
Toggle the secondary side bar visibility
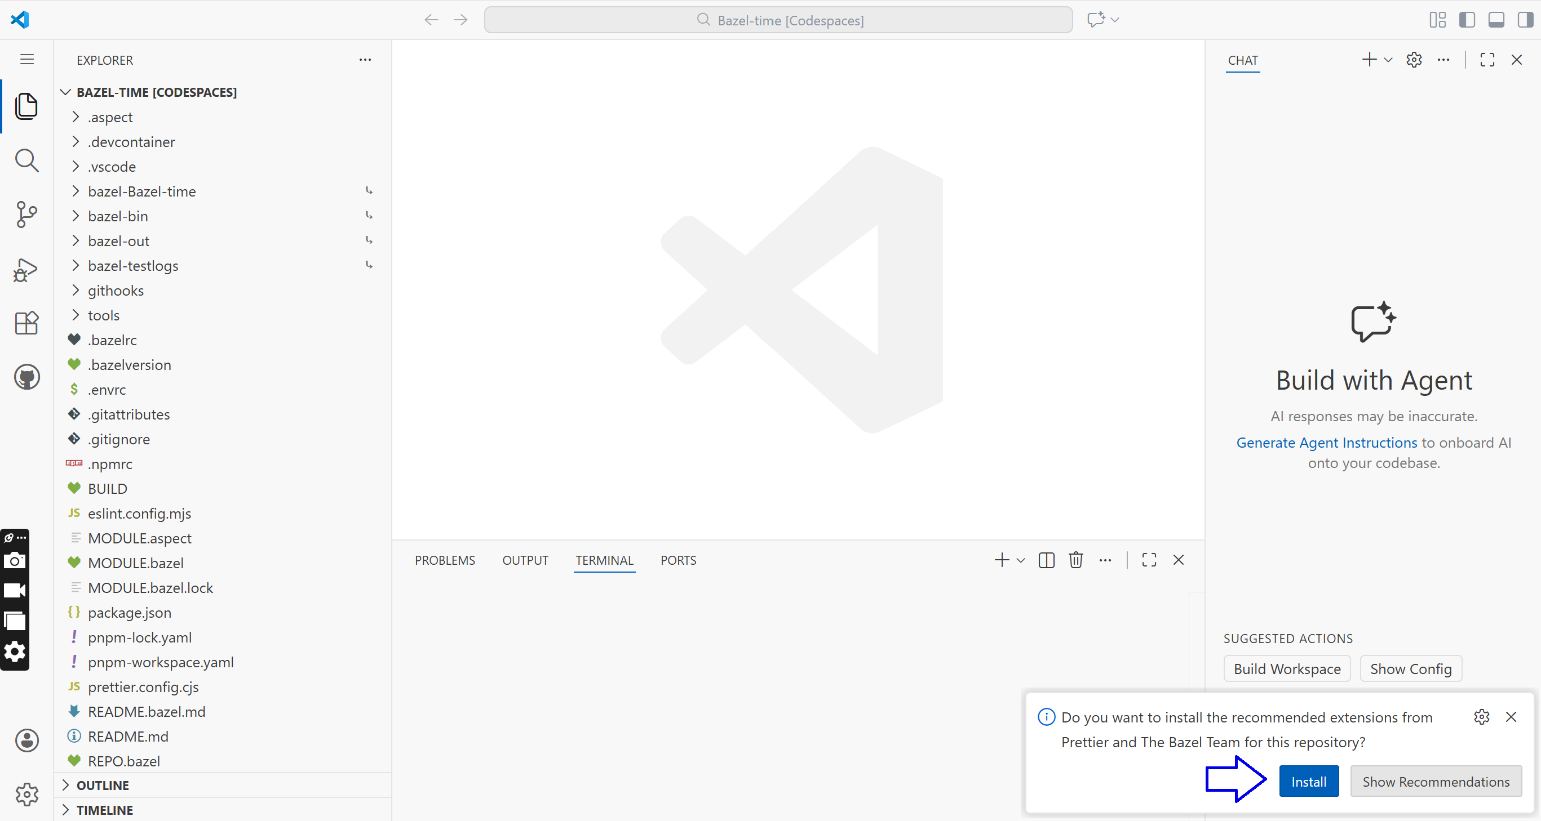[1525, 20]
